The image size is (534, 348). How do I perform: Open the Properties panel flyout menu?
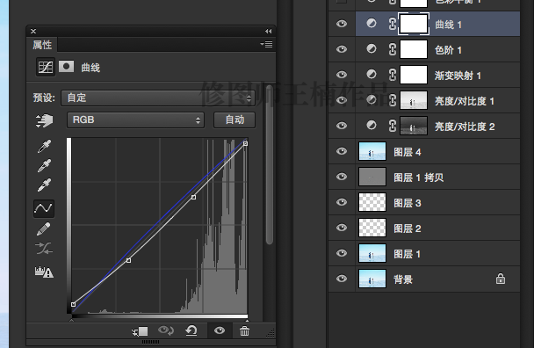[x=266, y=44]
